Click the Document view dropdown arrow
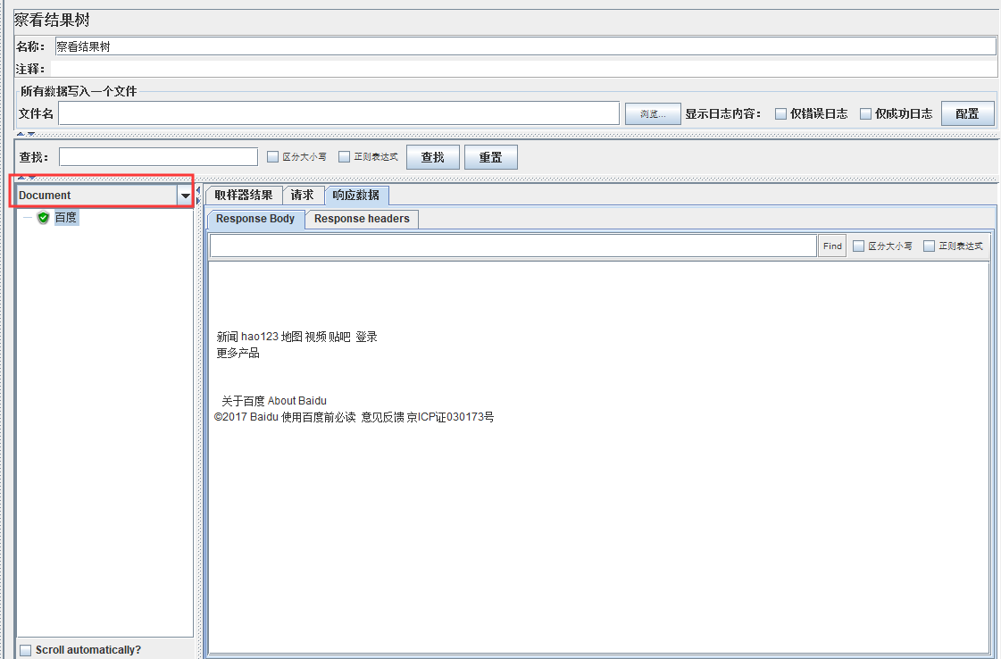The width and height of the screenshot is (1001, 659). coord(186,195)
